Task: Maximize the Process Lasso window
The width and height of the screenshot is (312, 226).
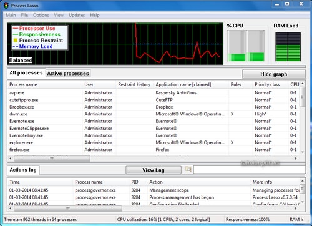Action: tap(287, 4)
